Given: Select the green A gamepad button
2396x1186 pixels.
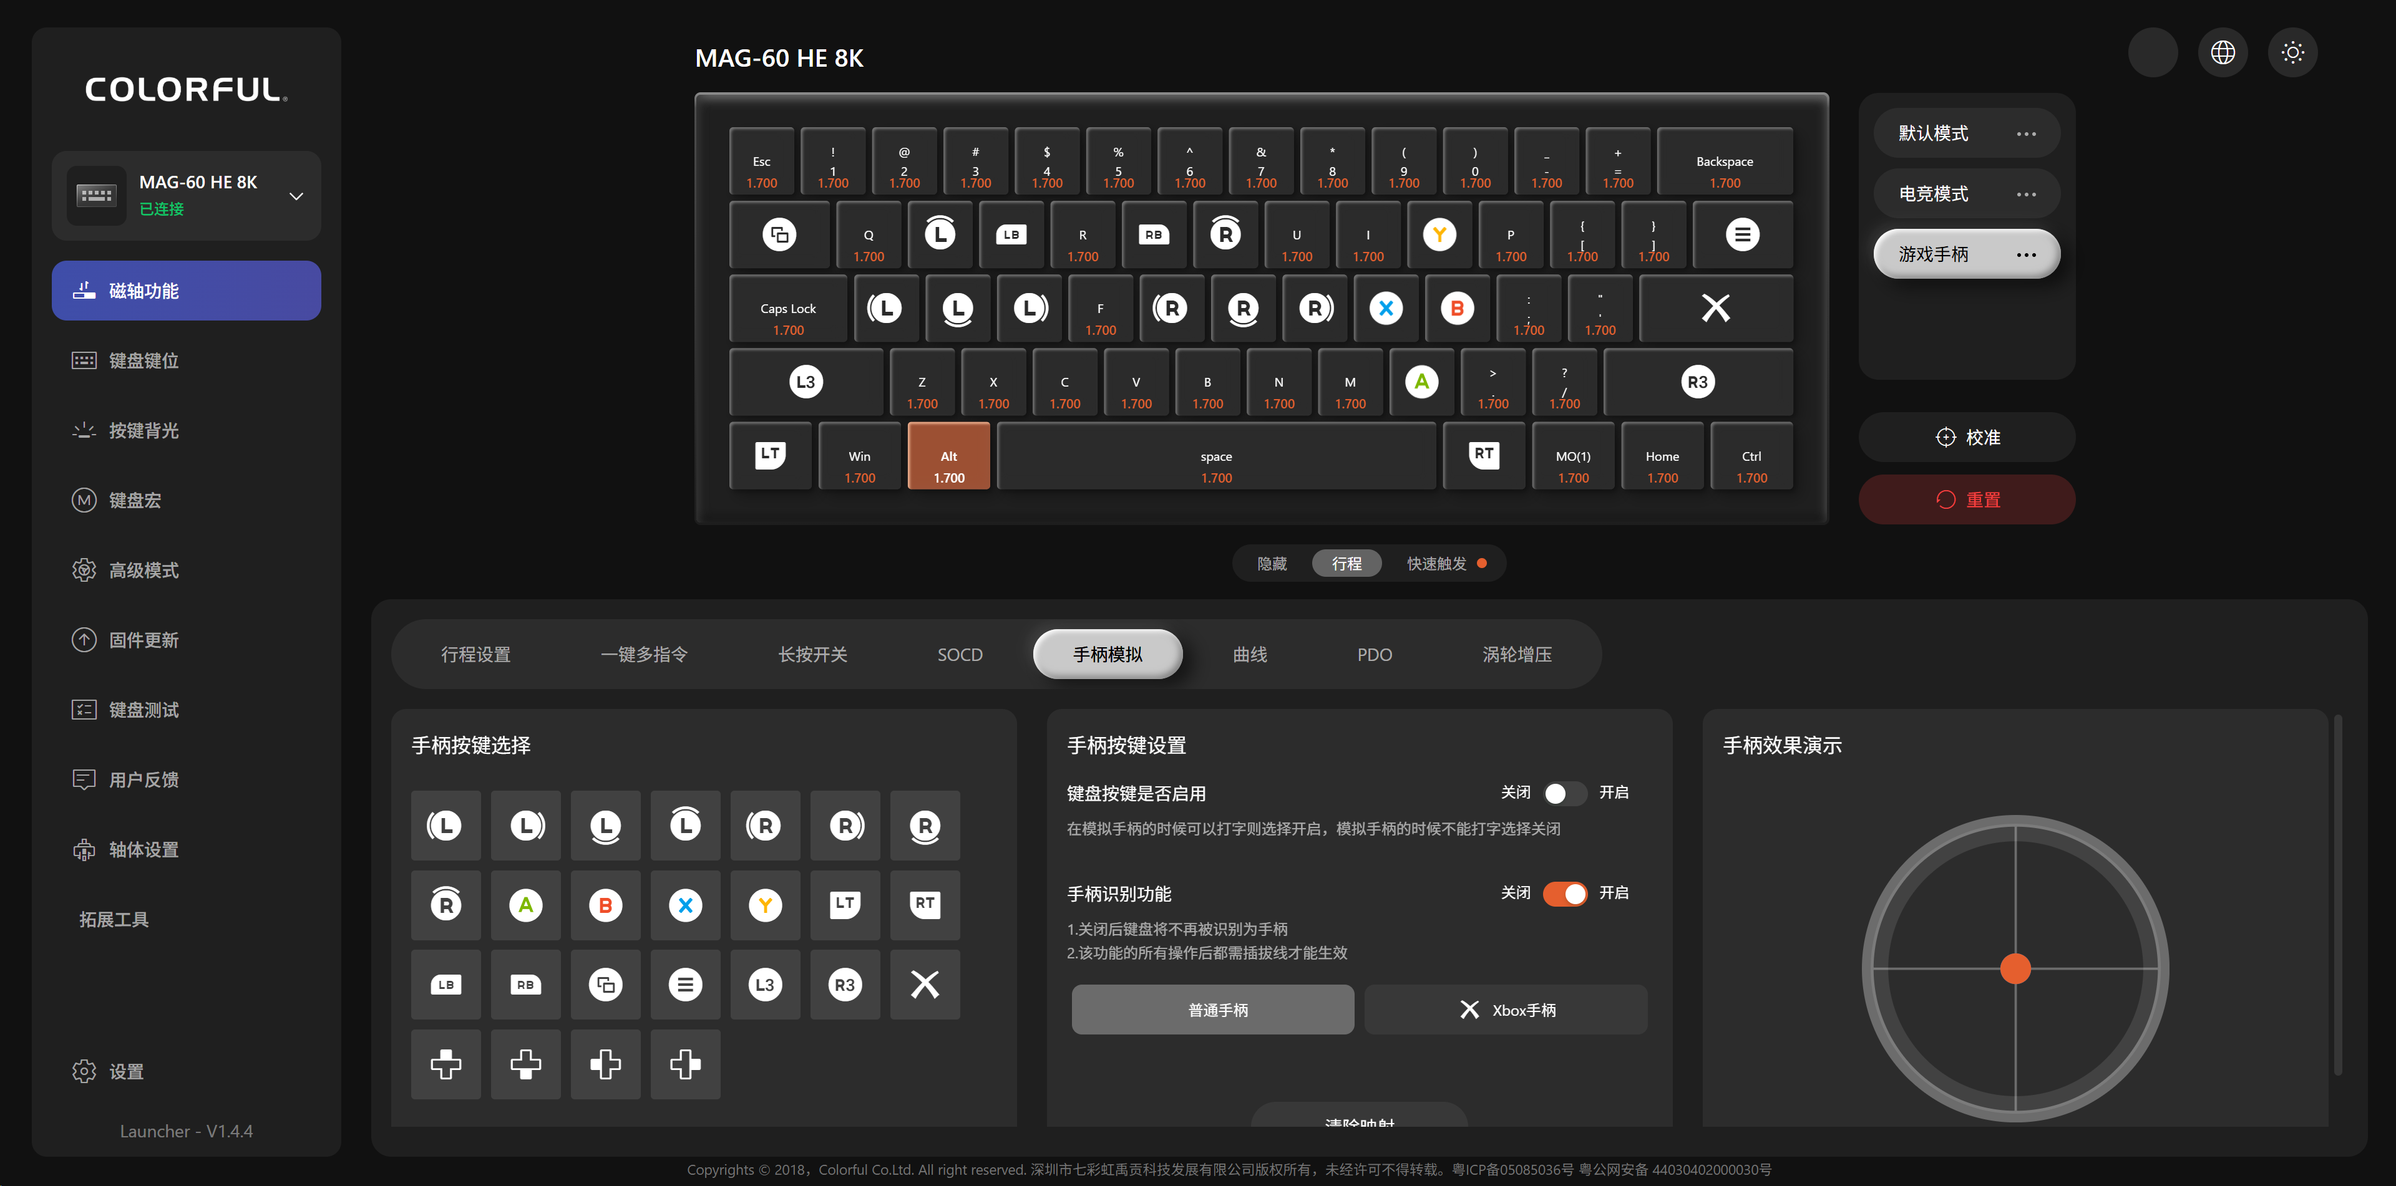Looking at the screenshot, I should click(x=525, y=905).
